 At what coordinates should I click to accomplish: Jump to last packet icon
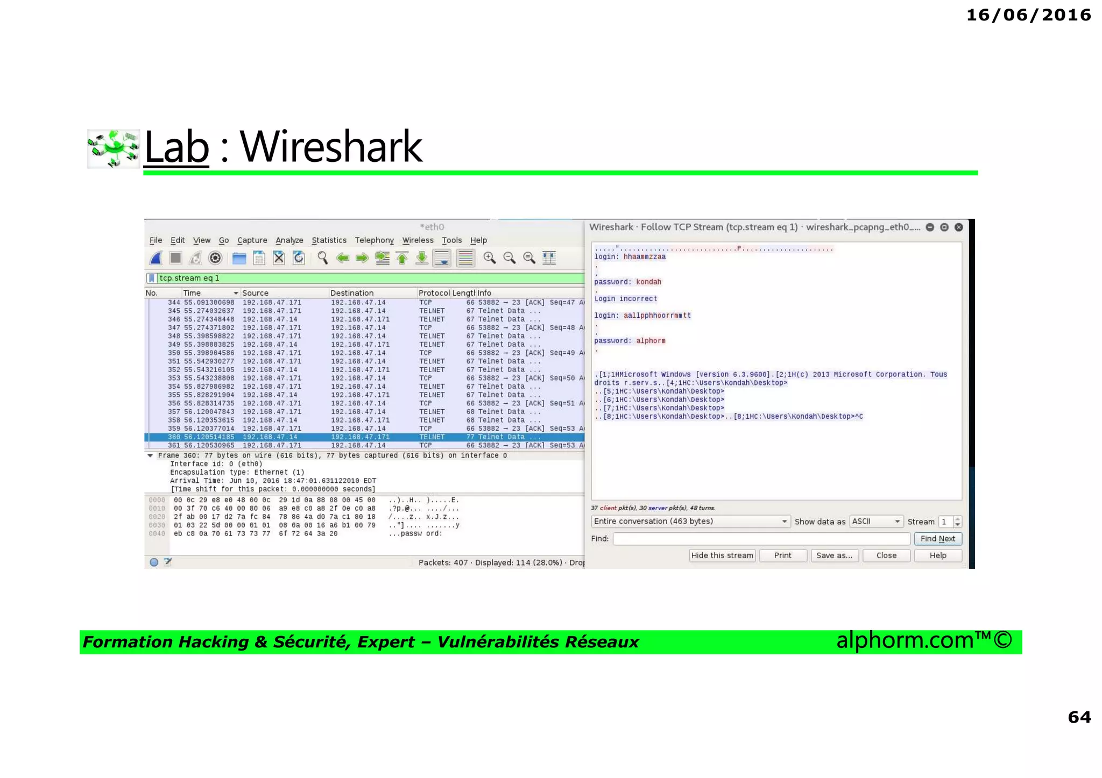pyautogui.click(x=422, y=258)
